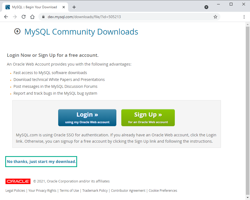This screenshot has height=200, width=250.
Task: Click No thanks, just start my download
Action: (x=41, y=161)
